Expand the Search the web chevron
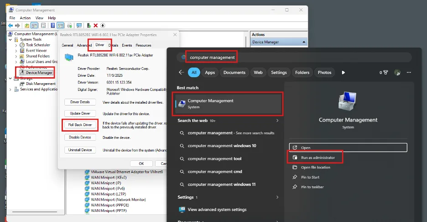 [x=277, y=121]
